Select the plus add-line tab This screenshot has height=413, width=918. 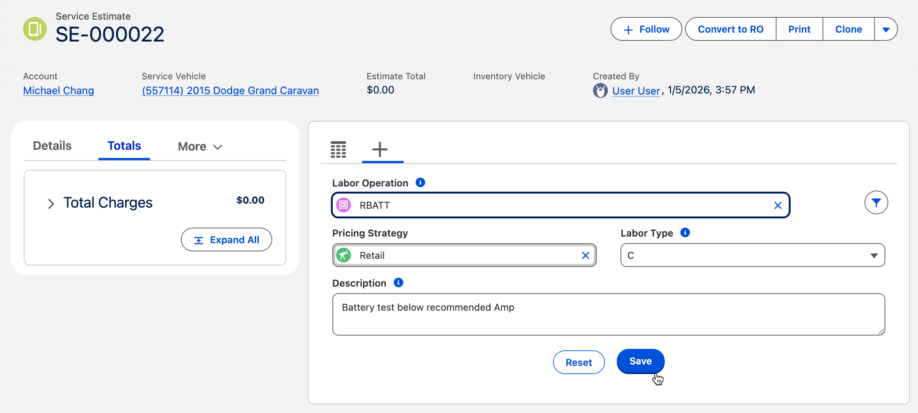(x=380, y=149)
